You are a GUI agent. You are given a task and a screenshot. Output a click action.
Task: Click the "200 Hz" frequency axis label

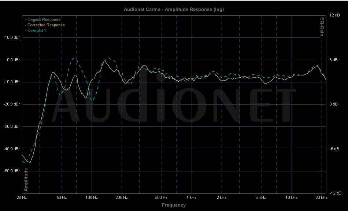tap(122, 198)
